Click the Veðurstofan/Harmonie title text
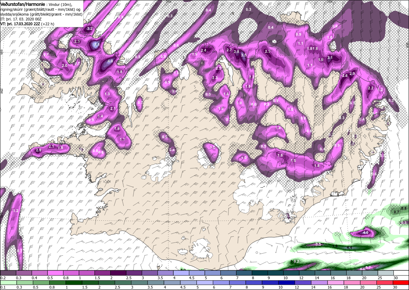Viewport: 409px width, 290px height. [23, 5]
